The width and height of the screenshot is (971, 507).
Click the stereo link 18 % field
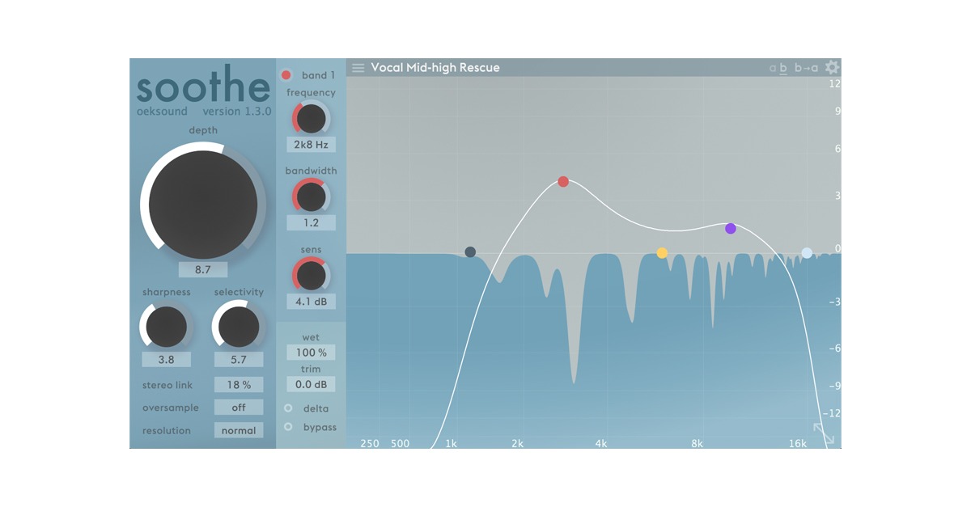(239, 385)
